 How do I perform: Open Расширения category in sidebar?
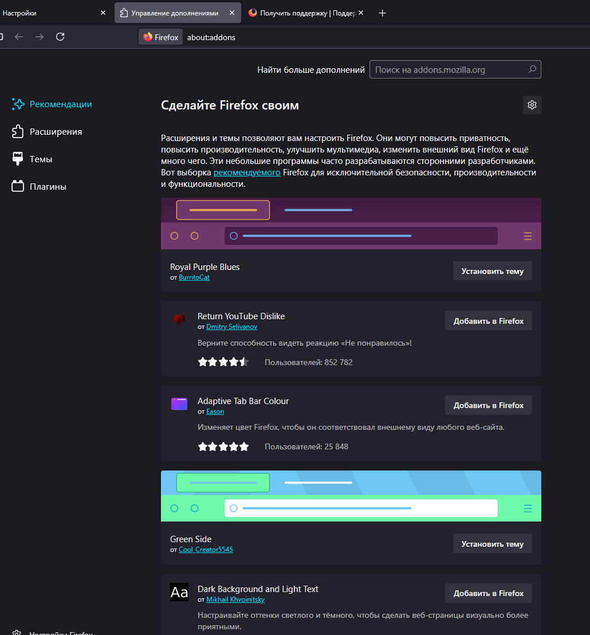[47, 132]
